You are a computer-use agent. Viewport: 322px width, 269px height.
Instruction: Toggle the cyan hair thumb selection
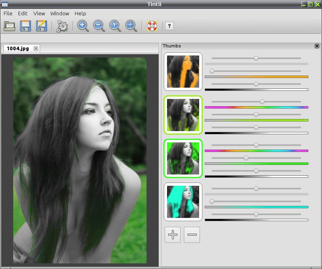pyautogui.click(x=183, y=202)
